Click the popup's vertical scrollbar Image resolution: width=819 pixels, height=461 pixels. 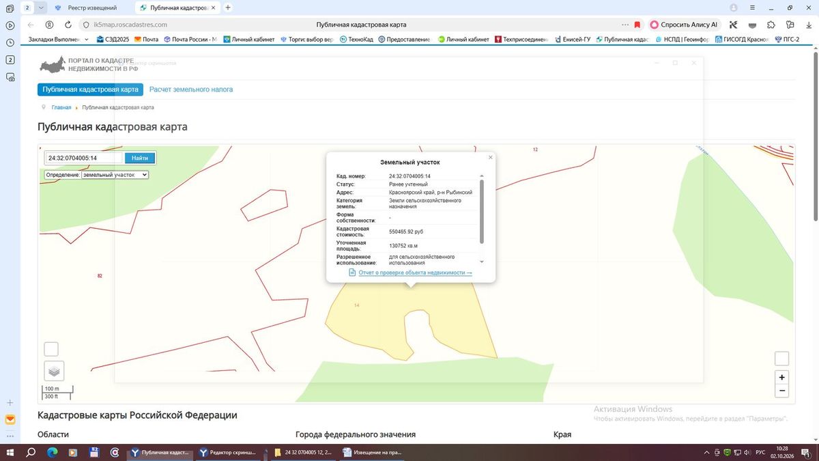click(x=482, y=212)
